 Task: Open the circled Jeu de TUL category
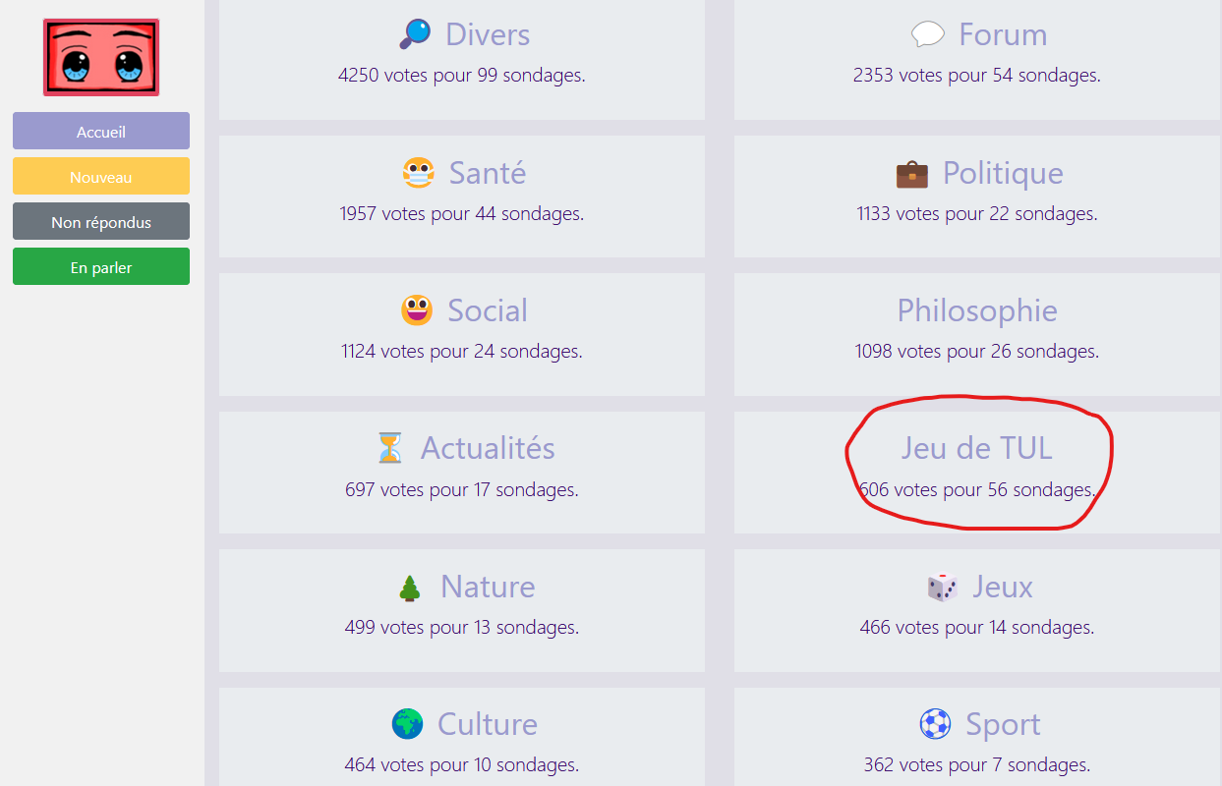click(976, 448)
